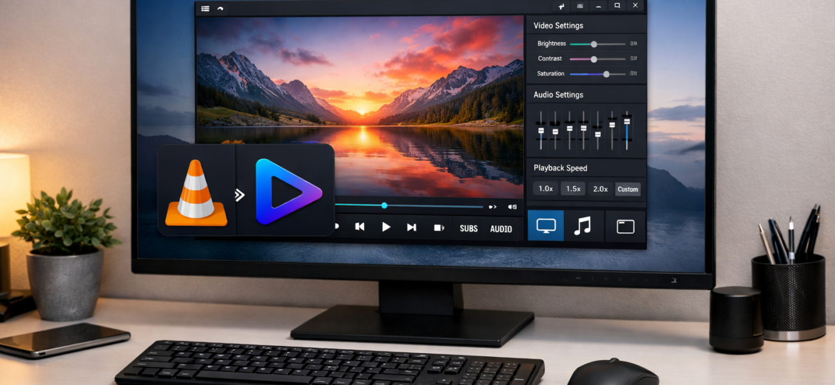Open the window layout tab
835x385 pixels.
tap(625, 226)
